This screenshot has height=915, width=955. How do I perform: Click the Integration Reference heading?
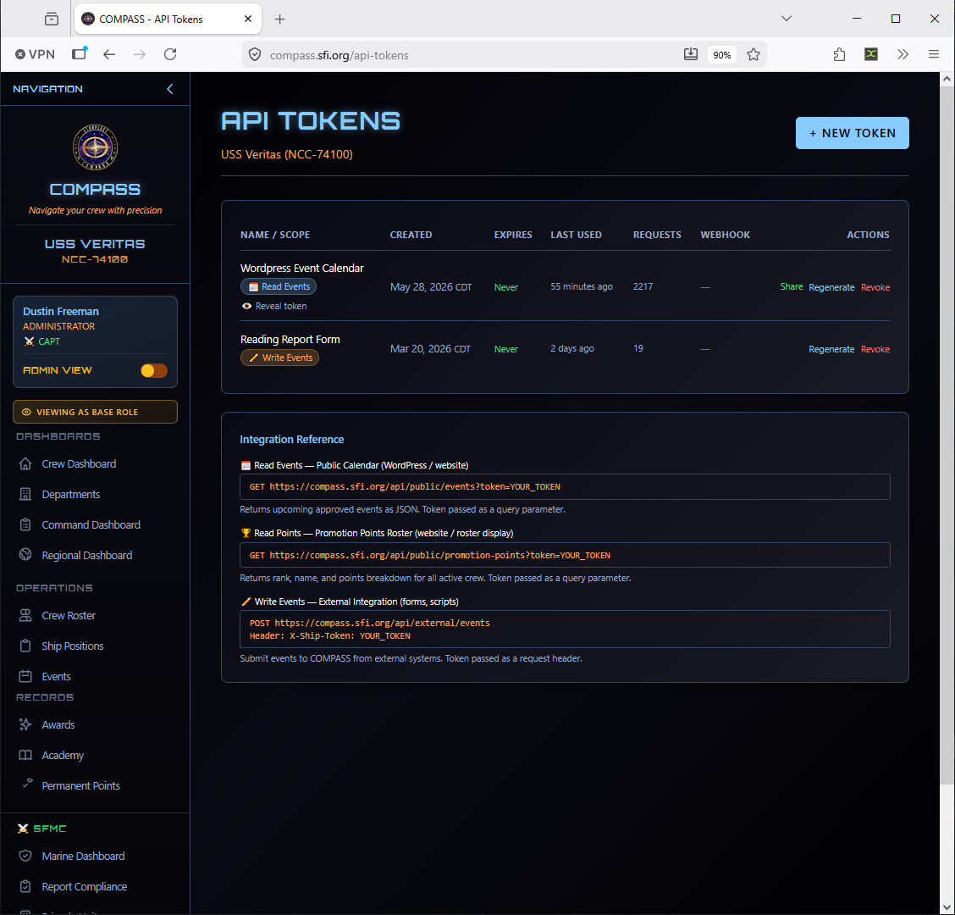coord(292,440)
